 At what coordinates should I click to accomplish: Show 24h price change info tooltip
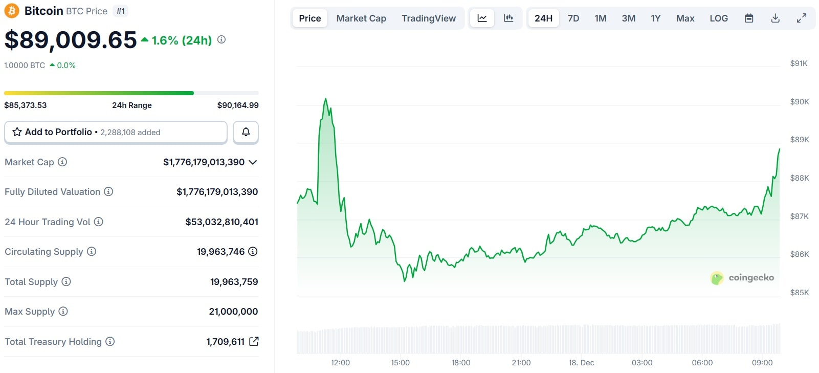[222, 39]
